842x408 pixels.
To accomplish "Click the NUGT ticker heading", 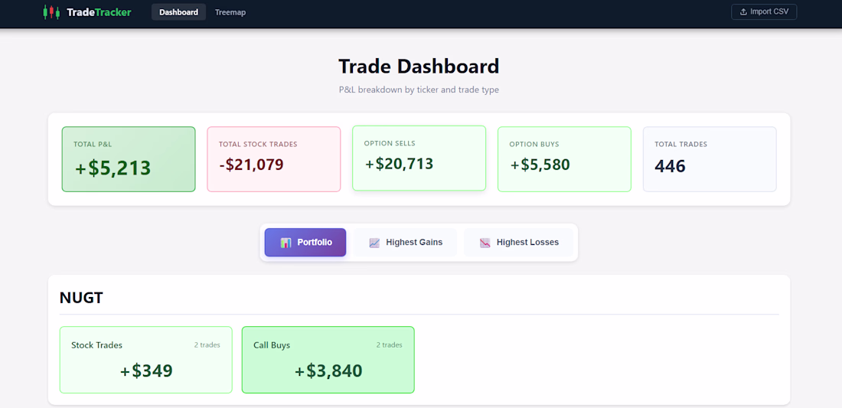I will click(81, 298).
